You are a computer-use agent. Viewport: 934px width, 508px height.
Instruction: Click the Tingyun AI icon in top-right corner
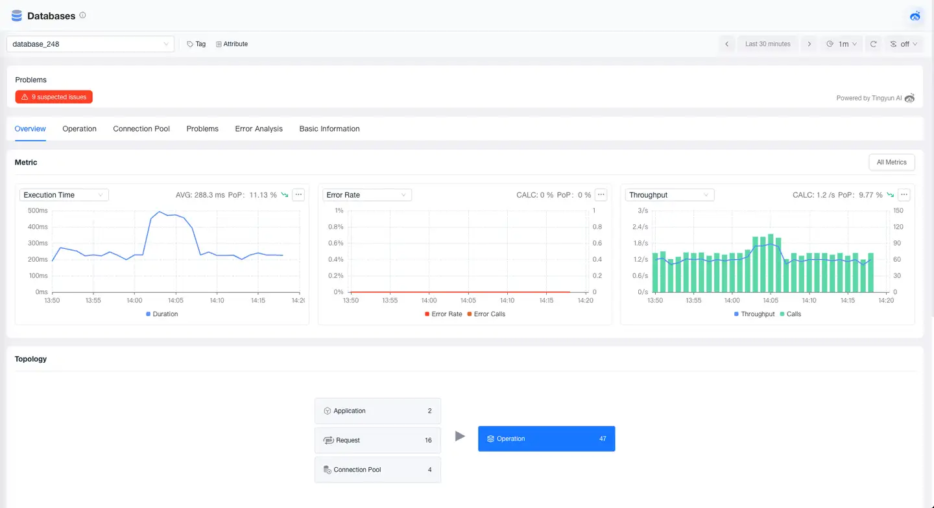pos(915,16)
